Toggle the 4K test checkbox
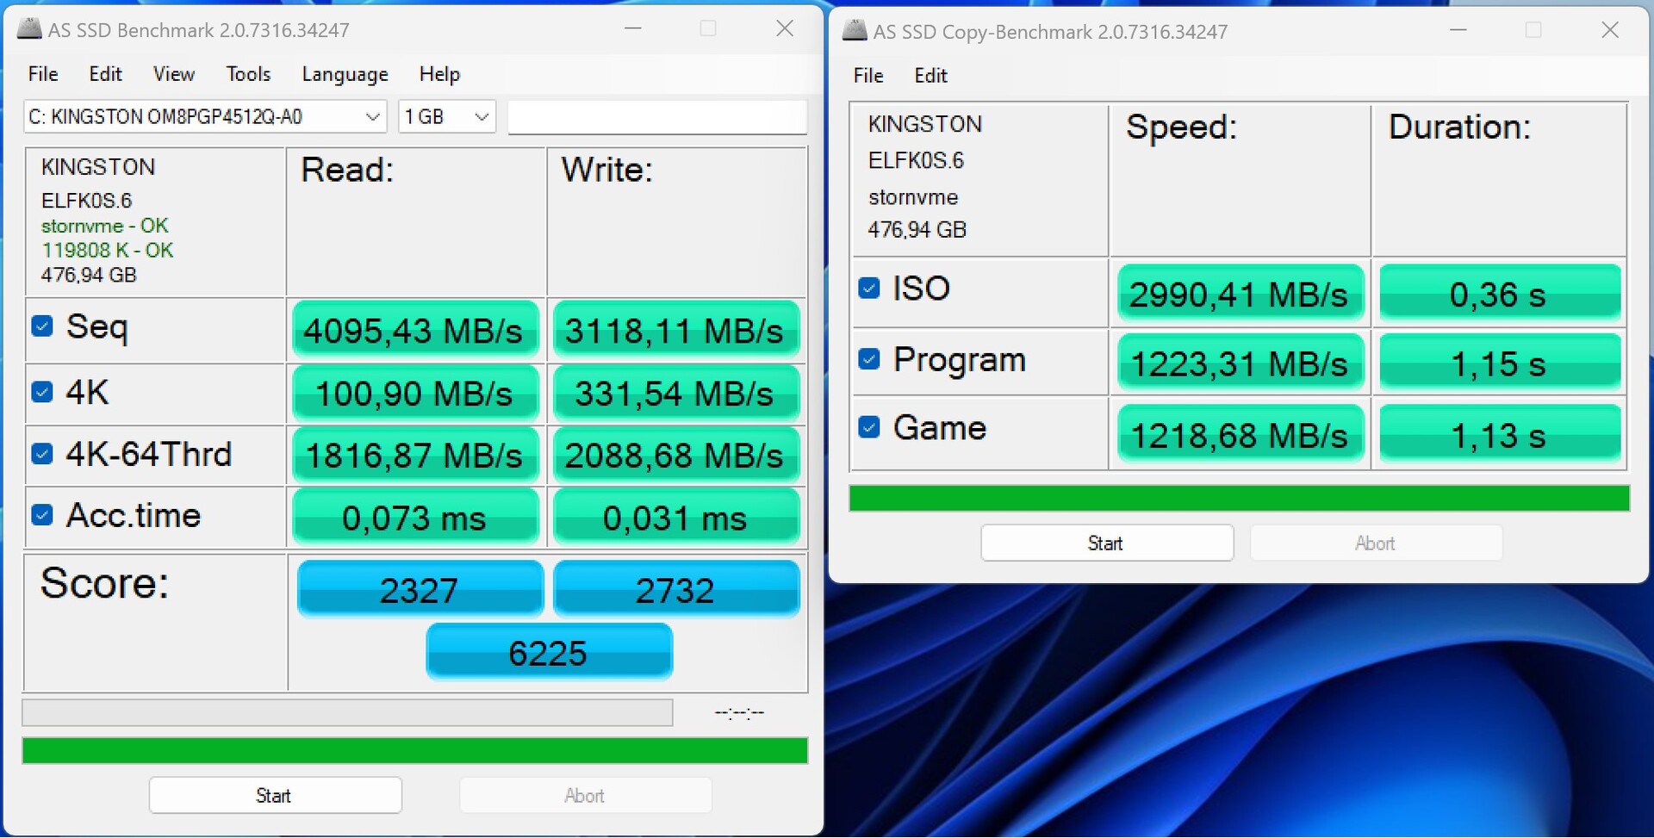The width and height of the screenshot is (1654, 838). tap(42, 392)
